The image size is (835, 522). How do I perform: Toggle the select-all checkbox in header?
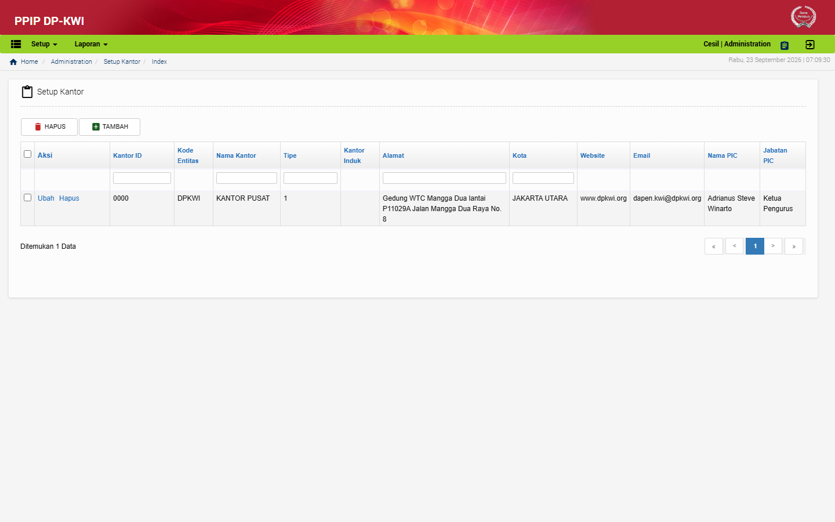point(27,154)
